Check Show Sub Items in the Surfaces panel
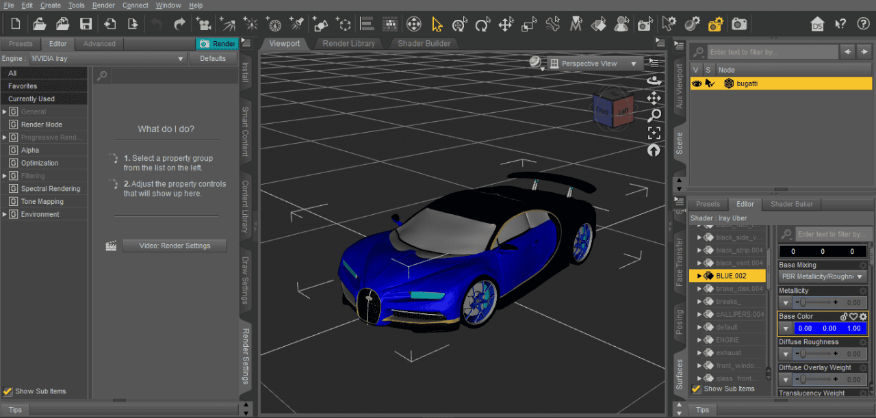The height and width of the screenshot is (418, 876). click(x=697, y=389)
